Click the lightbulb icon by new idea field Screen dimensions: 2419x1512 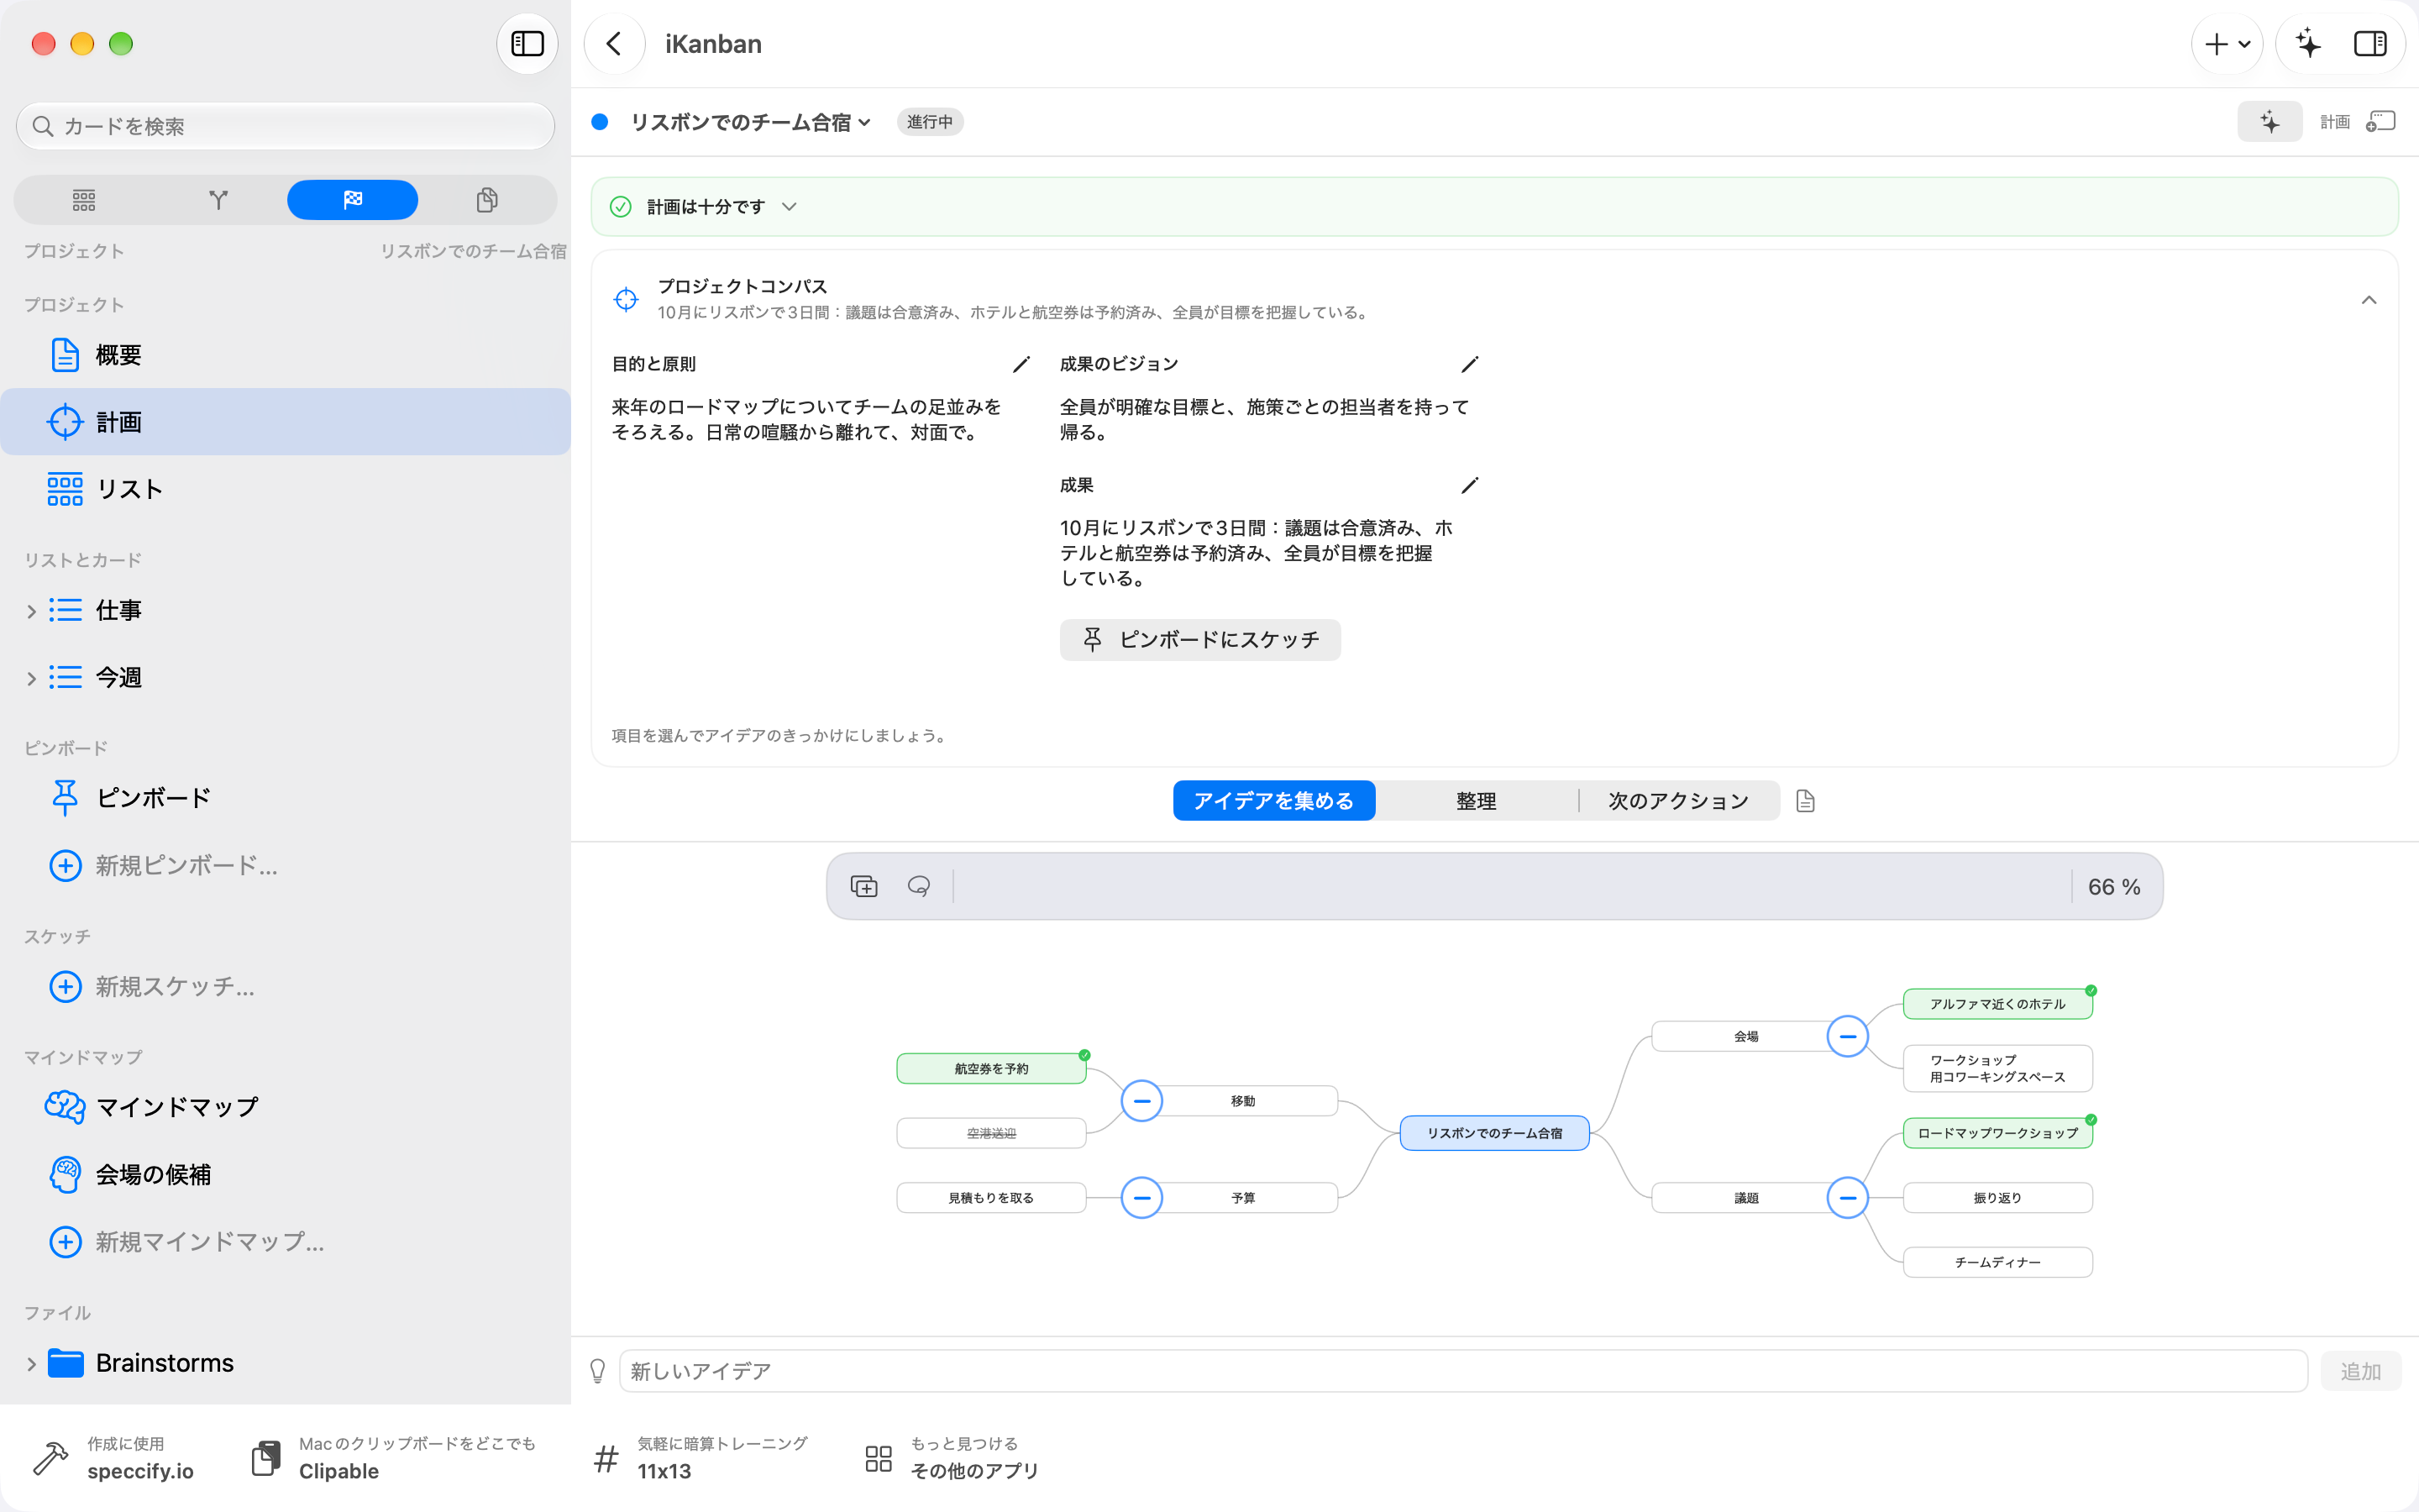tap(598, 1371)
